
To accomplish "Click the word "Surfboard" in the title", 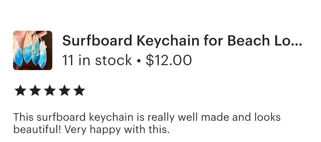I will coord(97,41).
